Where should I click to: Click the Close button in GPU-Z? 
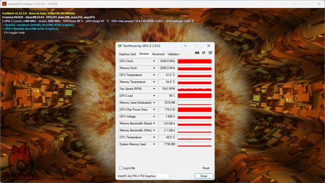coord(204,176)
